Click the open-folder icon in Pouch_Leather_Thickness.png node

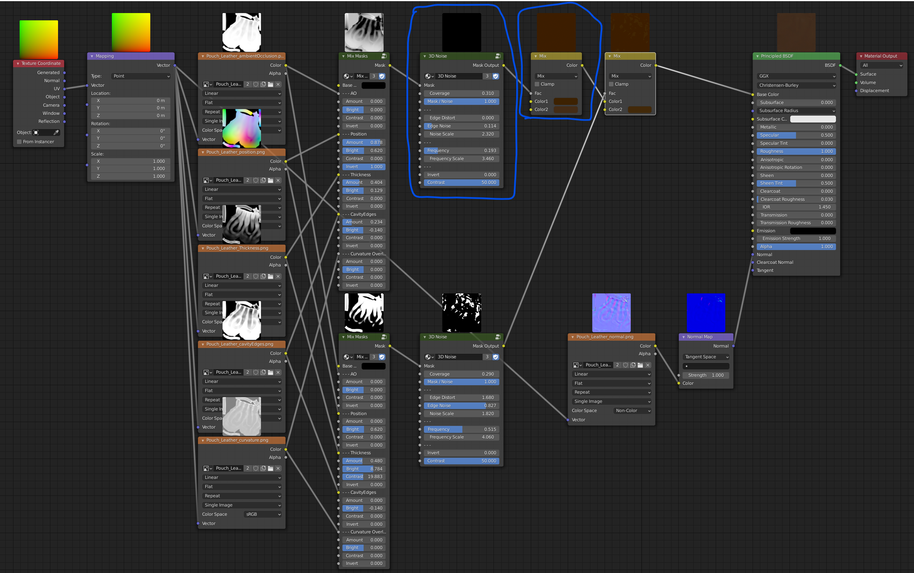(x=271, y=277)
